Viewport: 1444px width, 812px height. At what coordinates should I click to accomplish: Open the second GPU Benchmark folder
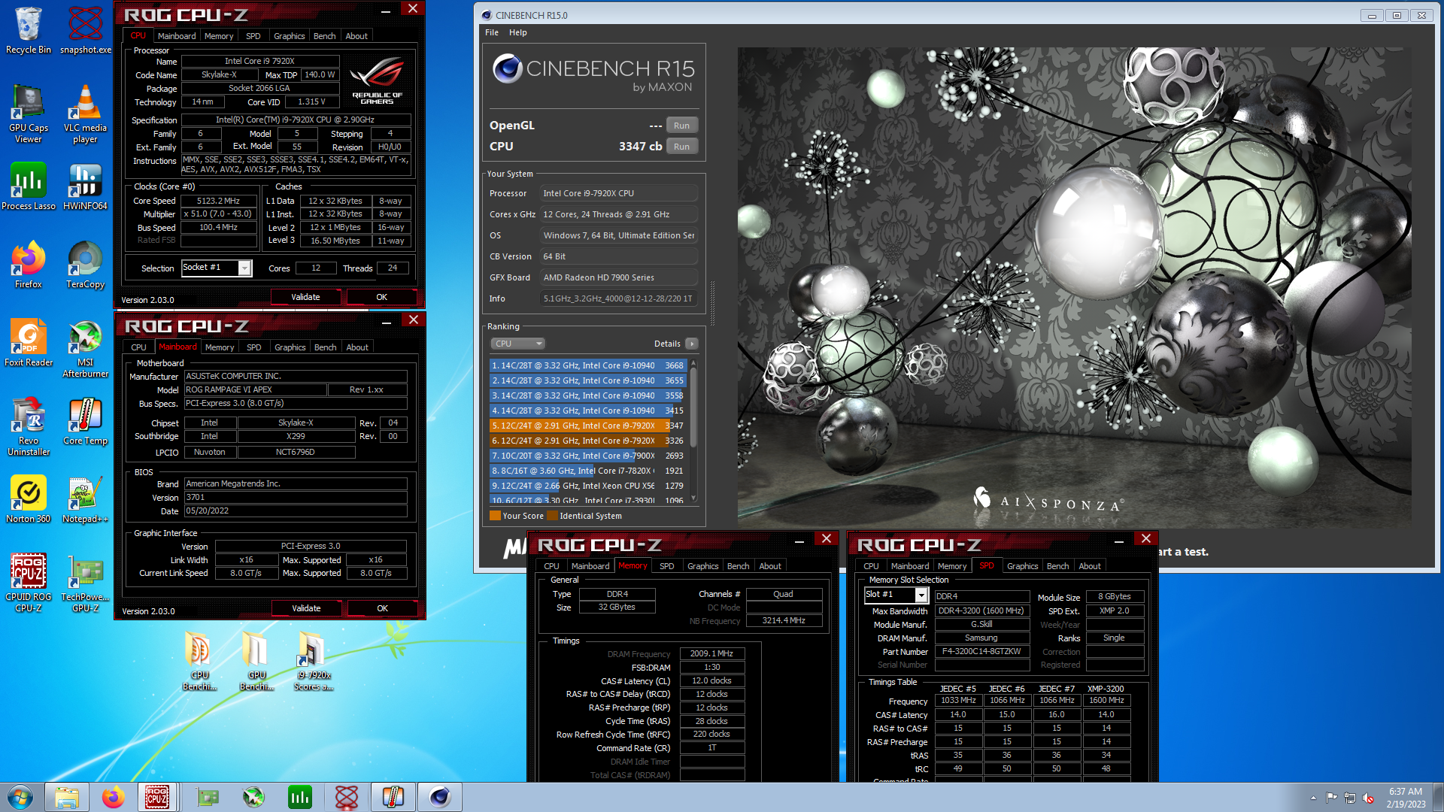pyautogui.click(x=256, y=660)
